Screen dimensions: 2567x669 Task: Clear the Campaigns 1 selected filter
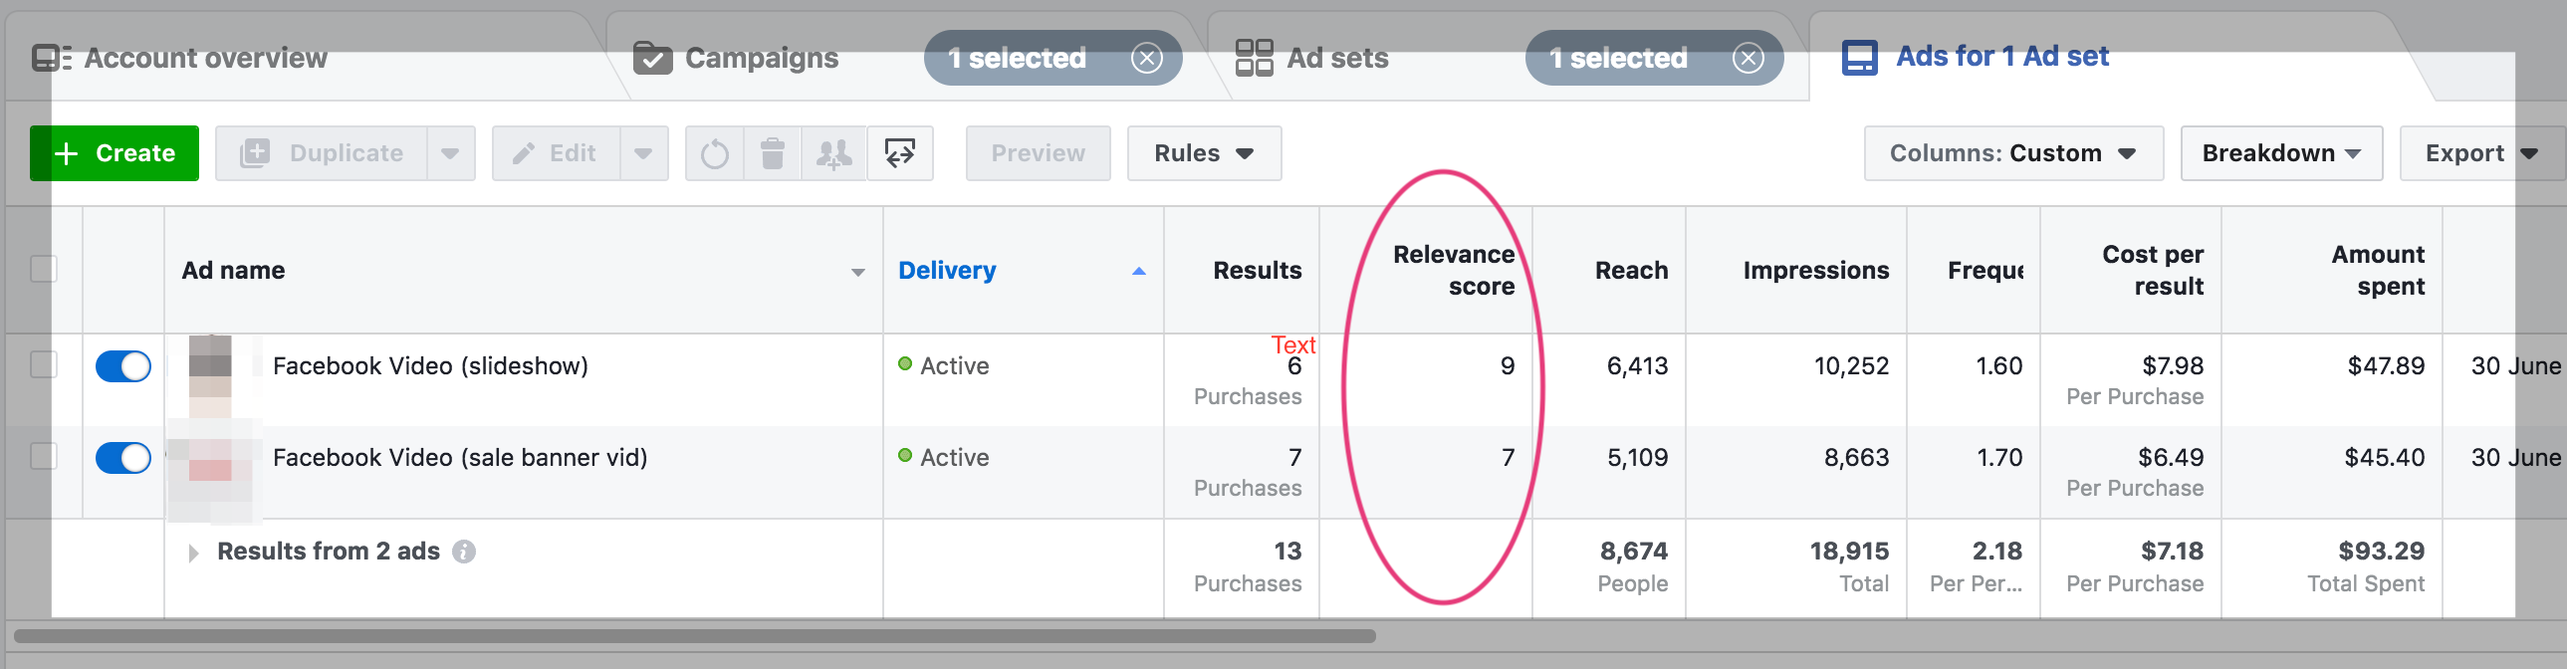tap(1147, 58)
